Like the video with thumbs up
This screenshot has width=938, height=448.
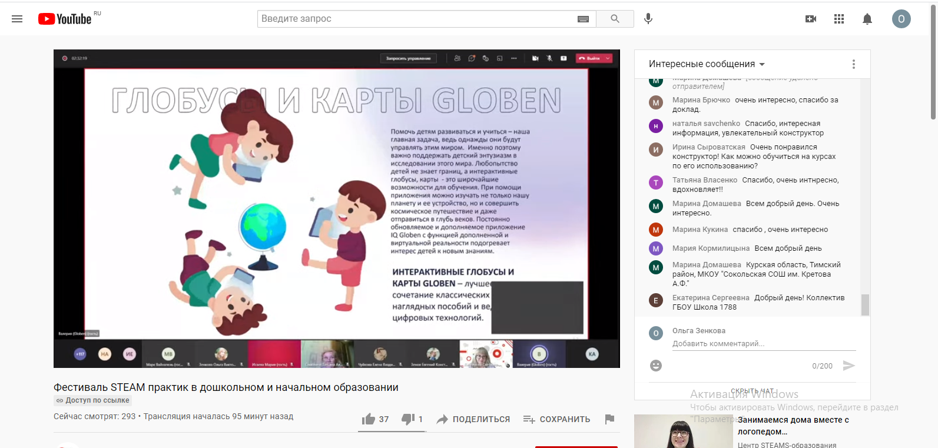pyautogui.click(x=369, y=419)
